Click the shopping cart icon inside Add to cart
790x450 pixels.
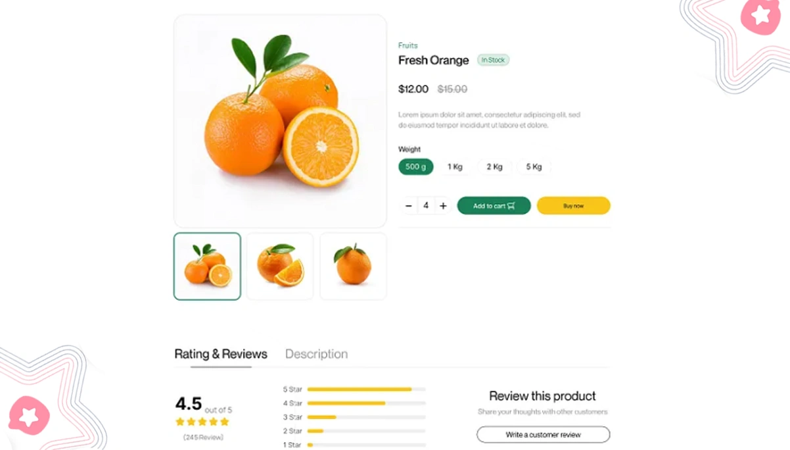pos(513,205)
